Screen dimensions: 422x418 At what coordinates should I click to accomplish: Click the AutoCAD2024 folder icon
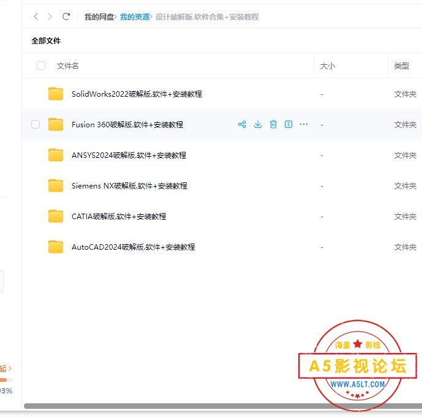(56, 247)
